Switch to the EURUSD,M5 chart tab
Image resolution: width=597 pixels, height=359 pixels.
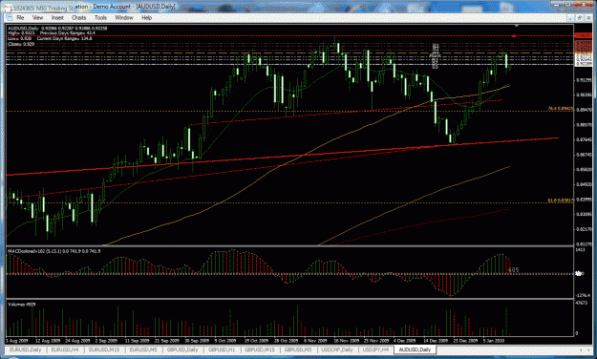click(143, 349)
